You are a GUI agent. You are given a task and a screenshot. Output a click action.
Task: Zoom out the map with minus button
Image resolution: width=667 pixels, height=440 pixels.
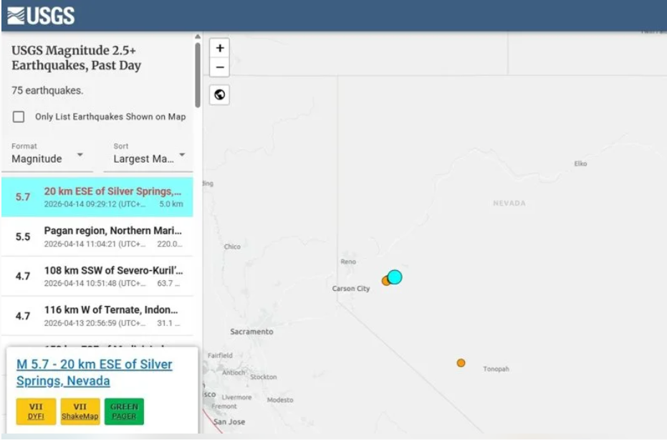pyautogui.click(x=219, y=67)
